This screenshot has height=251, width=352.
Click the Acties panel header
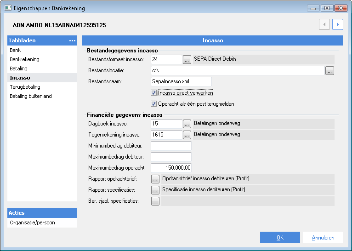(42, 213)
